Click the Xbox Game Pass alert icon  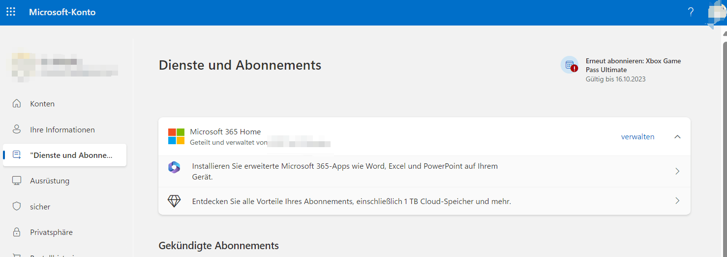click(570, 65)
